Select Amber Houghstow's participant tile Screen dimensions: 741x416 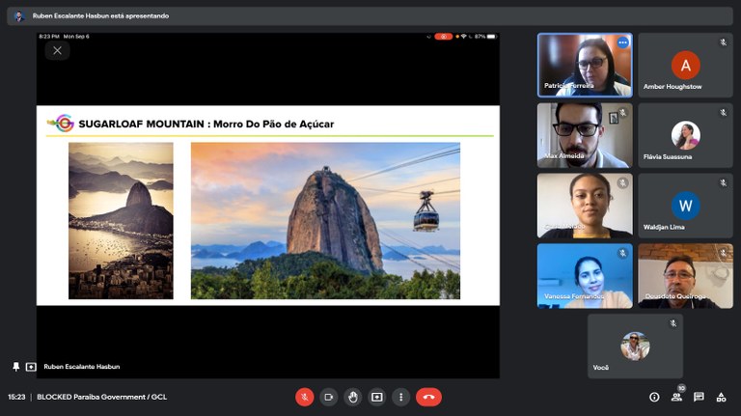point(685,66)
